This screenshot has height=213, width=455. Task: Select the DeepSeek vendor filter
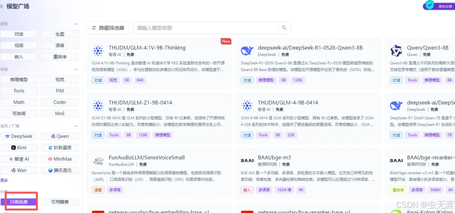(x=19, y=136)
